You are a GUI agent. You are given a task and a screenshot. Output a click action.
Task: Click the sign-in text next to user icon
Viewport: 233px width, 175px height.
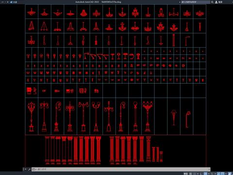click(x=220, y=2)
